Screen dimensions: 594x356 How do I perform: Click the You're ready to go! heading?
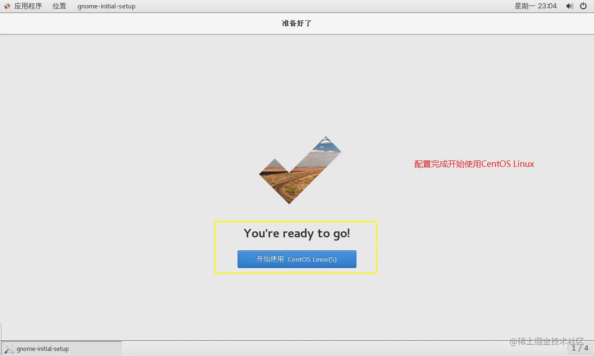click(x=297, y=233)
